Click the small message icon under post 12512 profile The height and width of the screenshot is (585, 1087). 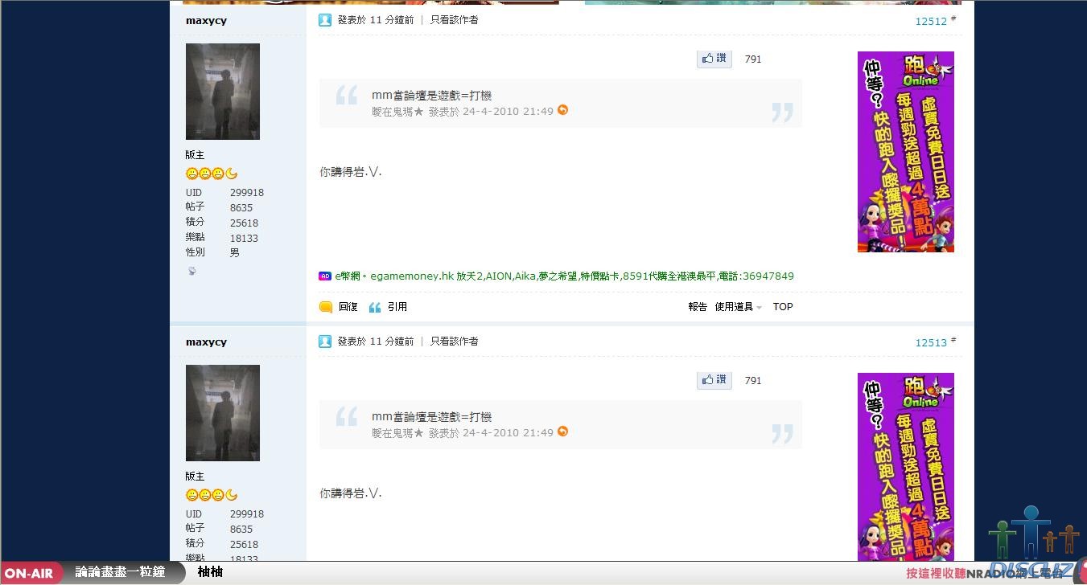191,271
